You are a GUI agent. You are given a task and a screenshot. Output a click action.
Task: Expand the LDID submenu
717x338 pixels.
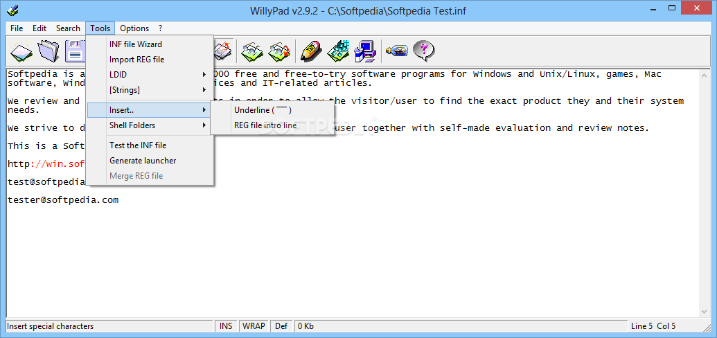pos(150,75)
